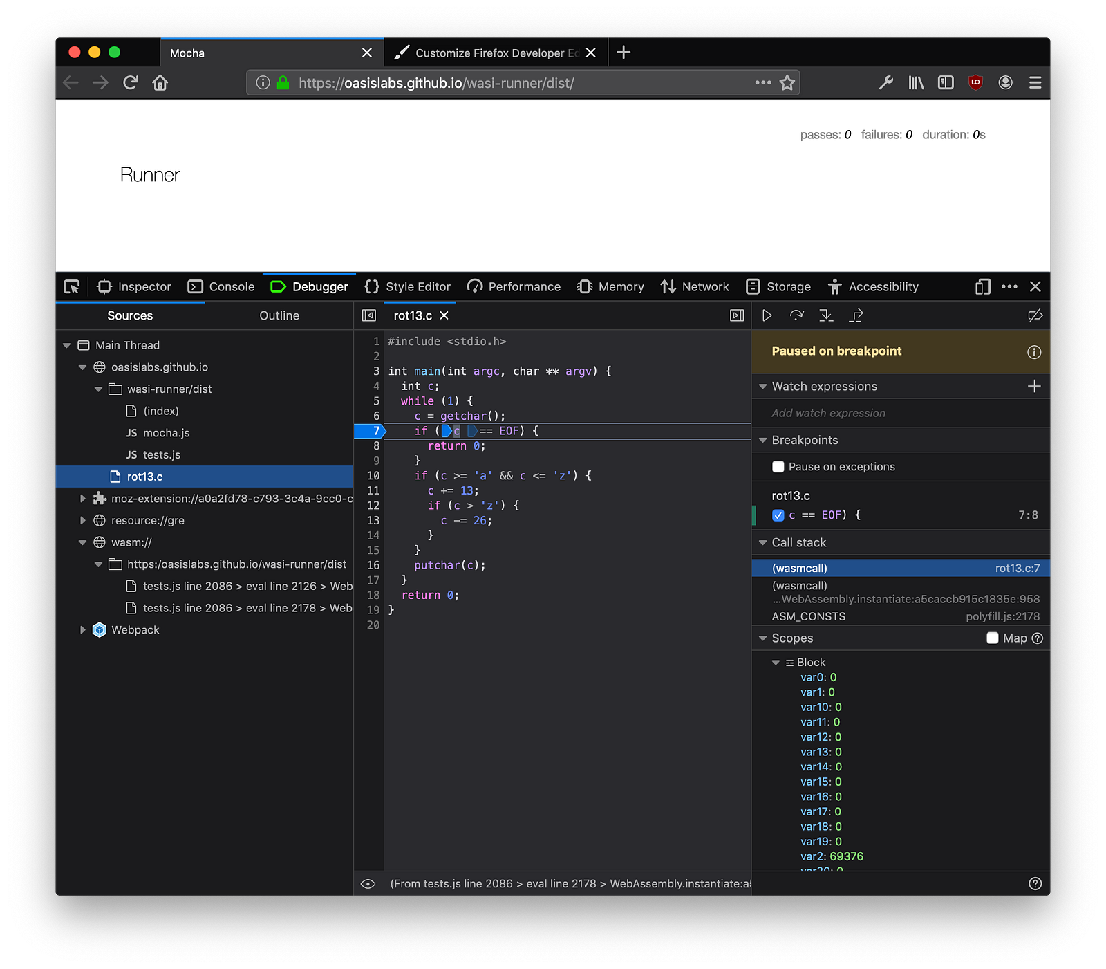Click the Firefox reload page button
This screenshot has width=1106, height=969.
[x=131, y=83]
